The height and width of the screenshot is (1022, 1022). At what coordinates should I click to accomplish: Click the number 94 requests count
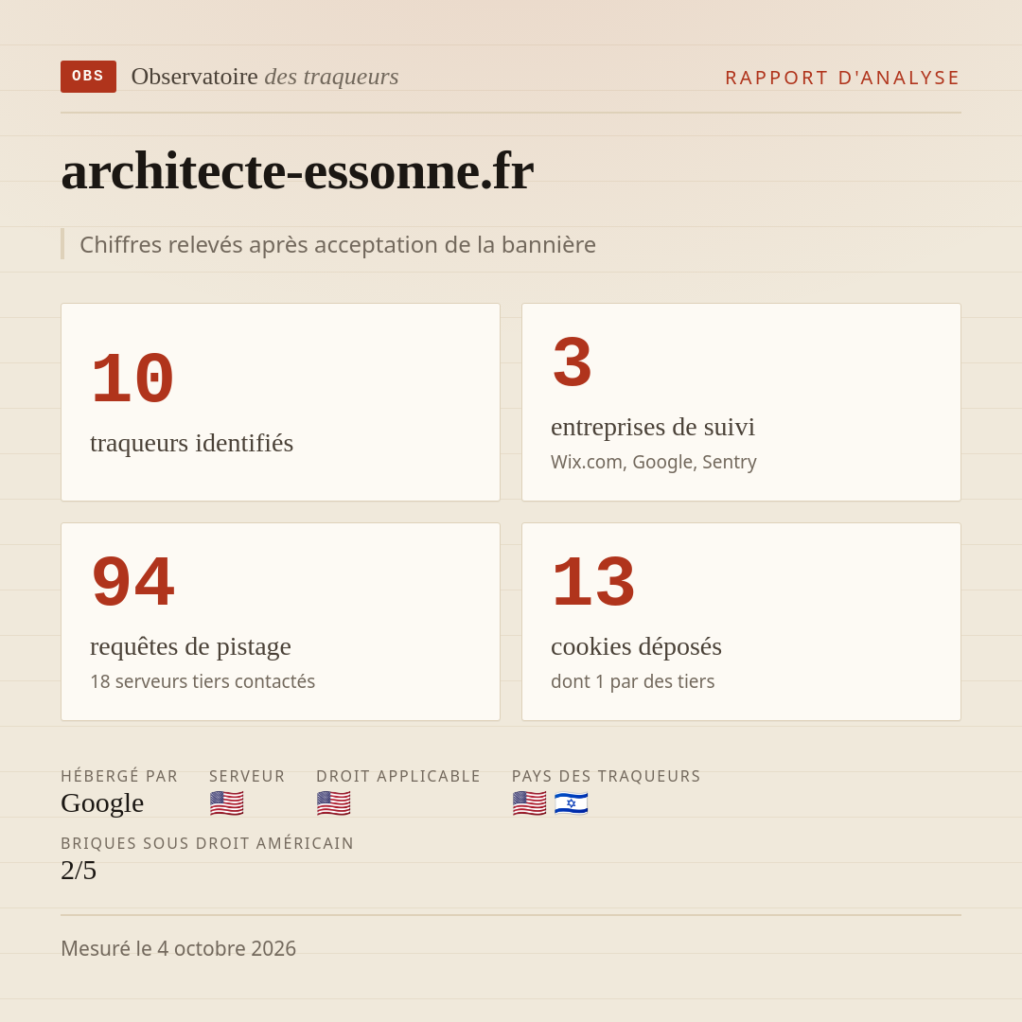[133, 582]
